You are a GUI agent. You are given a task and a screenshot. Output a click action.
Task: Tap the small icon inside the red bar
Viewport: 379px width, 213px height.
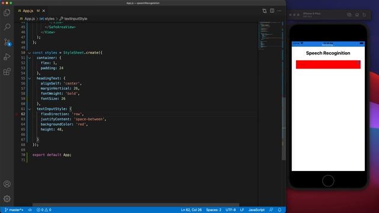tap(358, 63)
